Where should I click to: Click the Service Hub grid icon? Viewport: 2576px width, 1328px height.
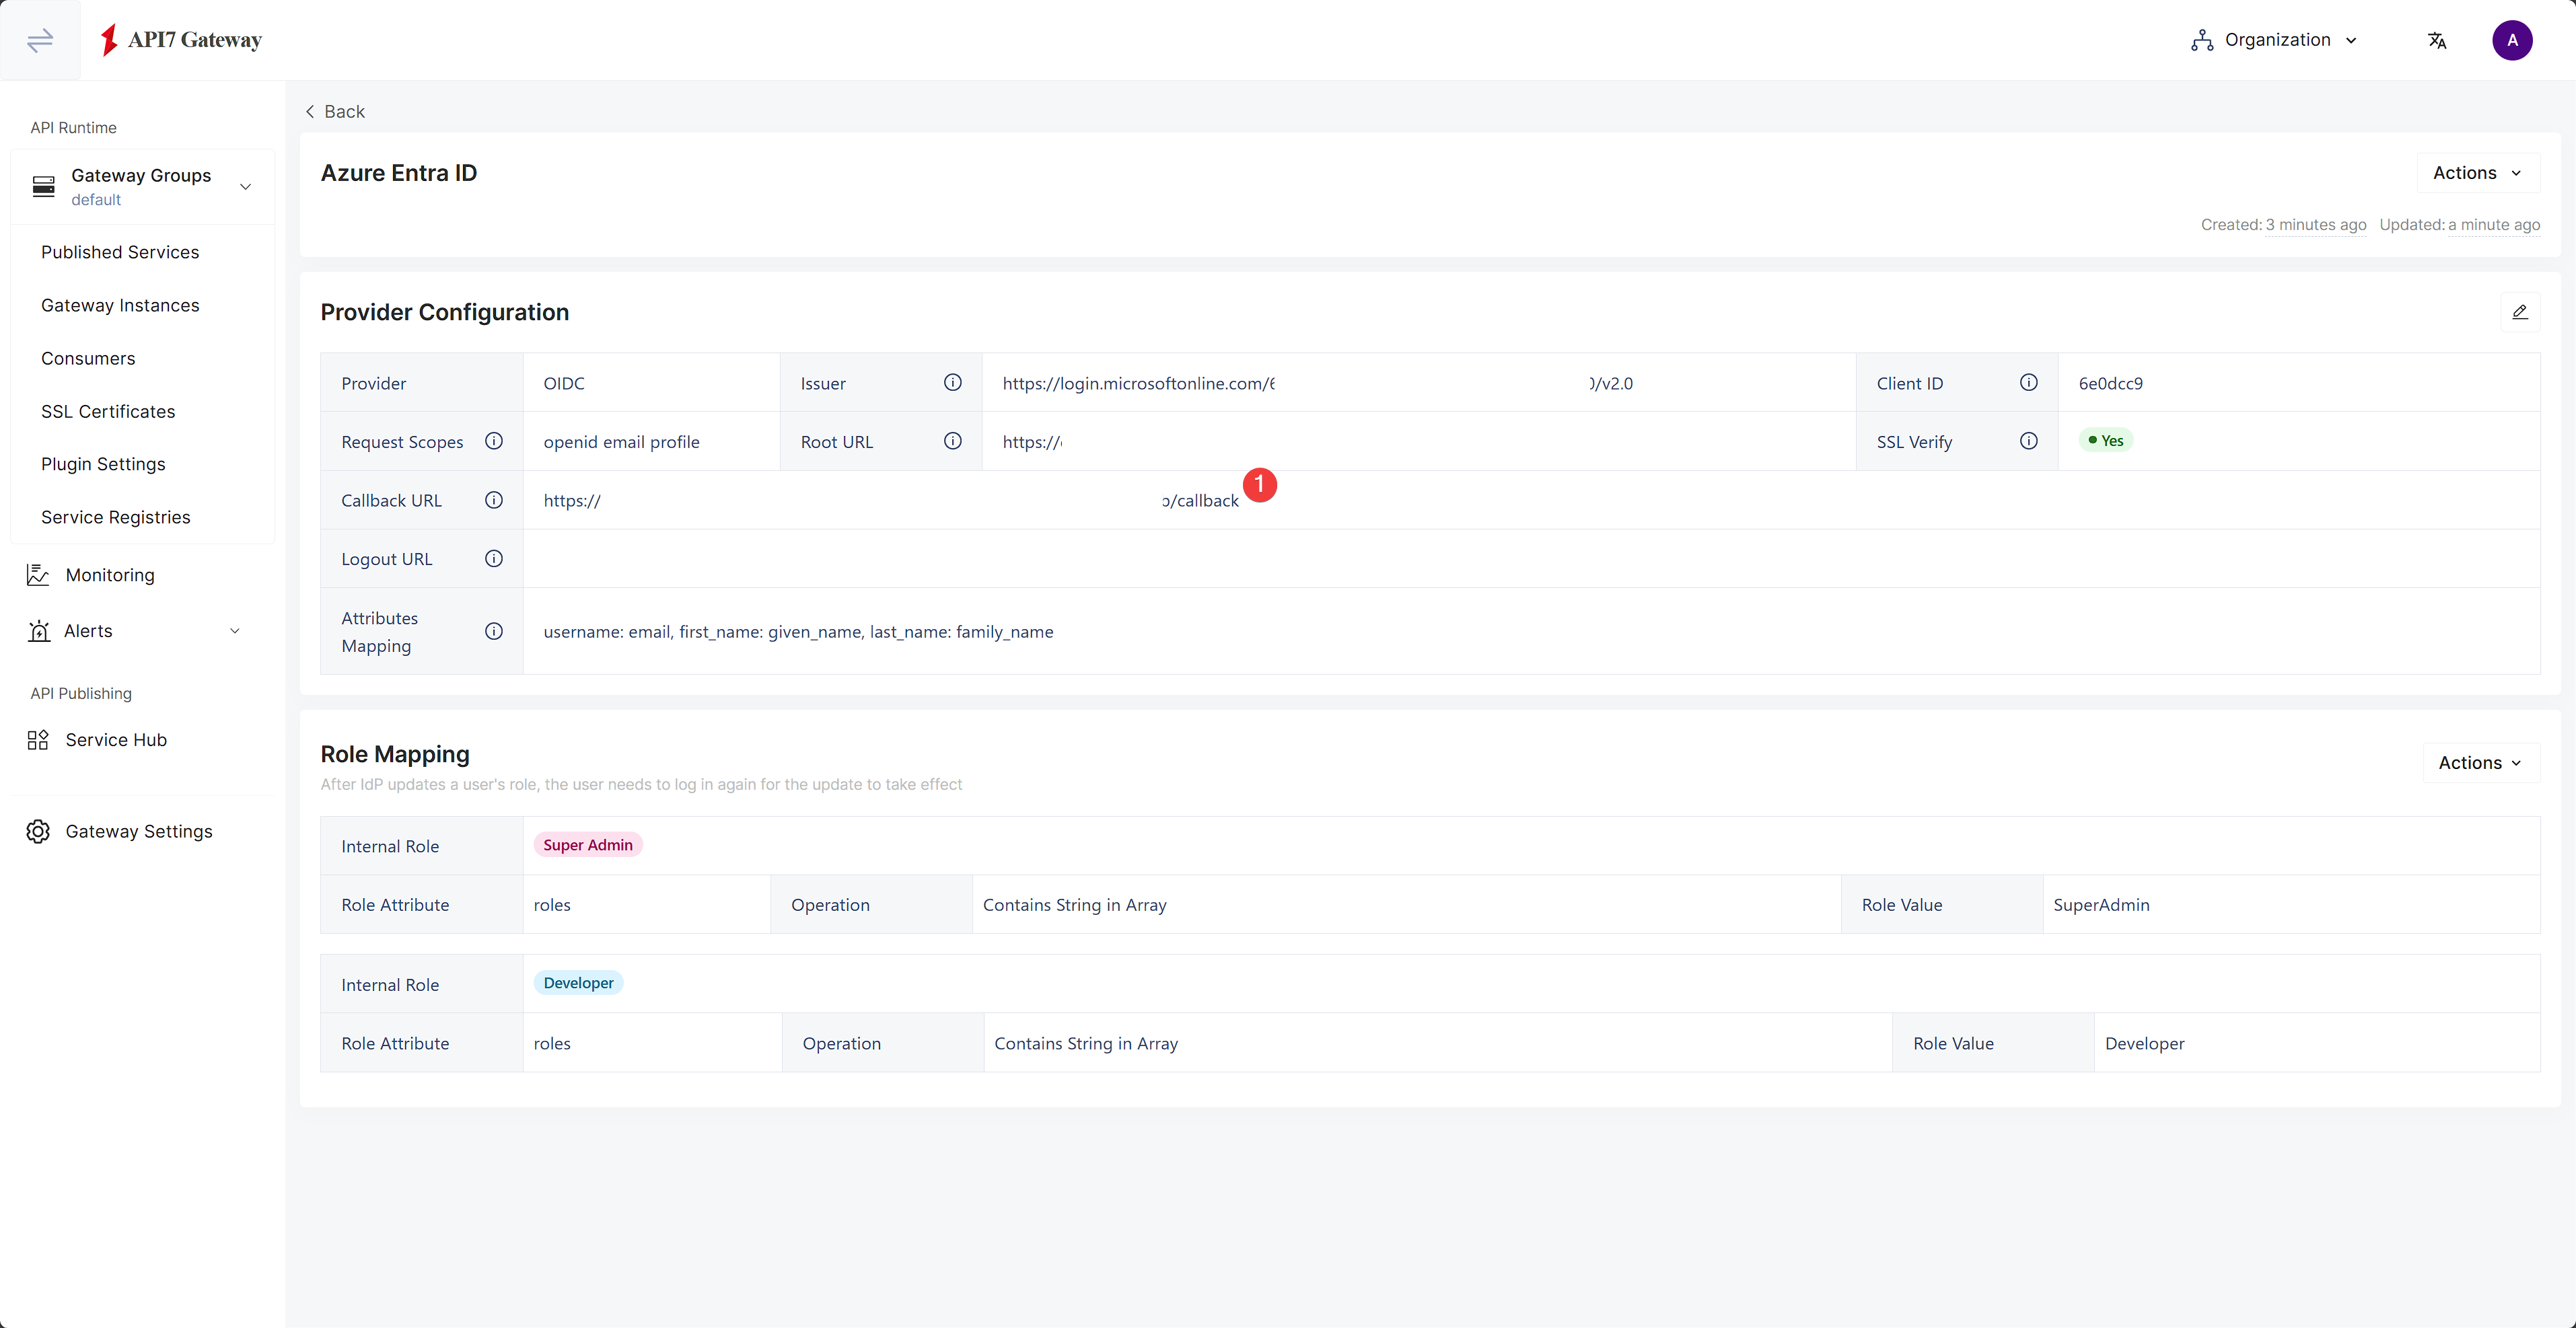pyautogui.click(x=38, y=740)
